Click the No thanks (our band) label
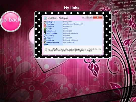The width and height of the screenshot is (136, 102). tap(51, 44)
